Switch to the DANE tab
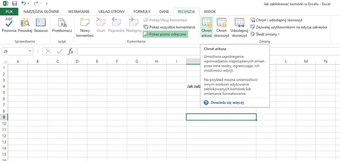 (x=164, y=12)
